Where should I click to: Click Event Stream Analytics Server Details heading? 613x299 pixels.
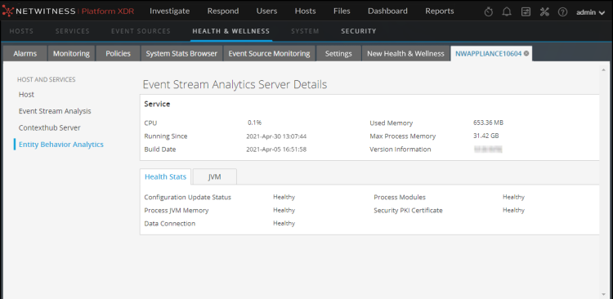[235, 84]
